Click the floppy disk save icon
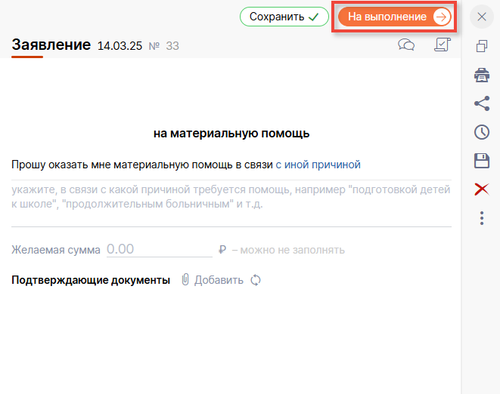 pyautogui.click(x=481, y=161)
